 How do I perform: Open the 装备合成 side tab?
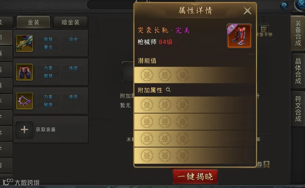298,33
